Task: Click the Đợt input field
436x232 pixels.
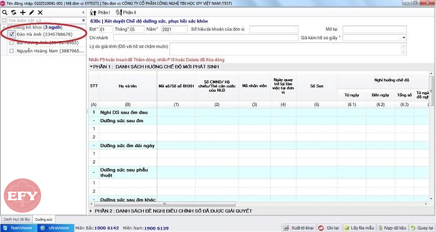Action: (x=106, y=29)
